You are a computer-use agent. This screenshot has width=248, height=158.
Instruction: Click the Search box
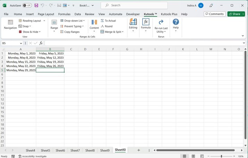[134, 6]
